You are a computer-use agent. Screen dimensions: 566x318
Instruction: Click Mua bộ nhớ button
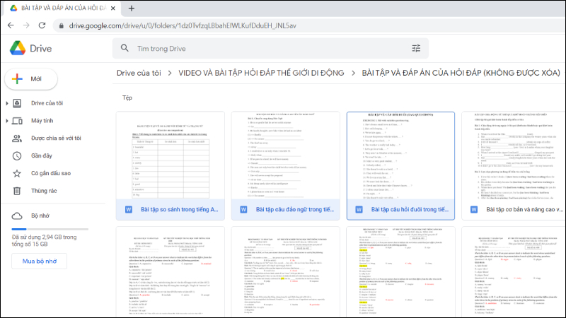tap(40, 261)
